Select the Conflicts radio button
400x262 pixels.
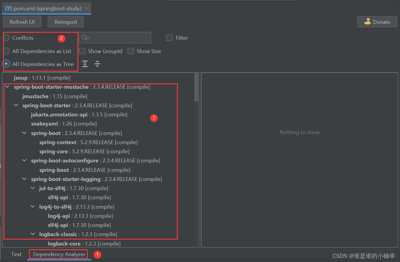point(6,38)
